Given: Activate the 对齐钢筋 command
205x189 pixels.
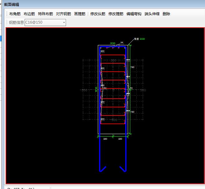Looking at the screenshot, I should [x=64, y=14].
